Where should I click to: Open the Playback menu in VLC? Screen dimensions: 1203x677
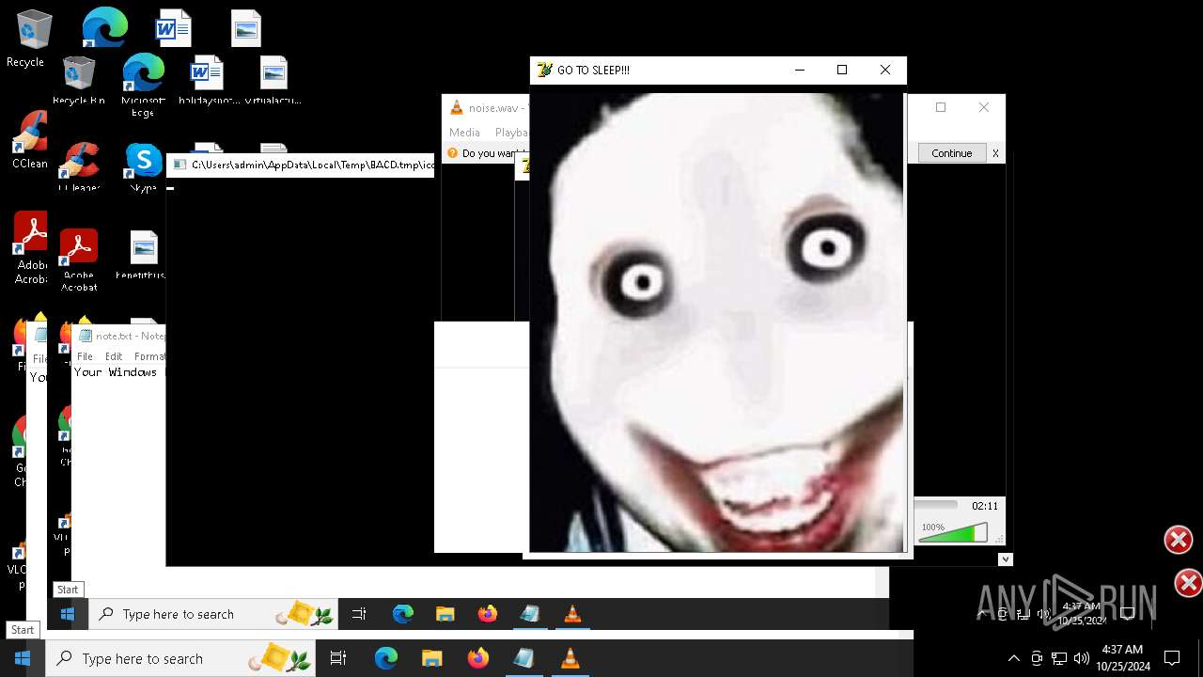pos(511,133)
